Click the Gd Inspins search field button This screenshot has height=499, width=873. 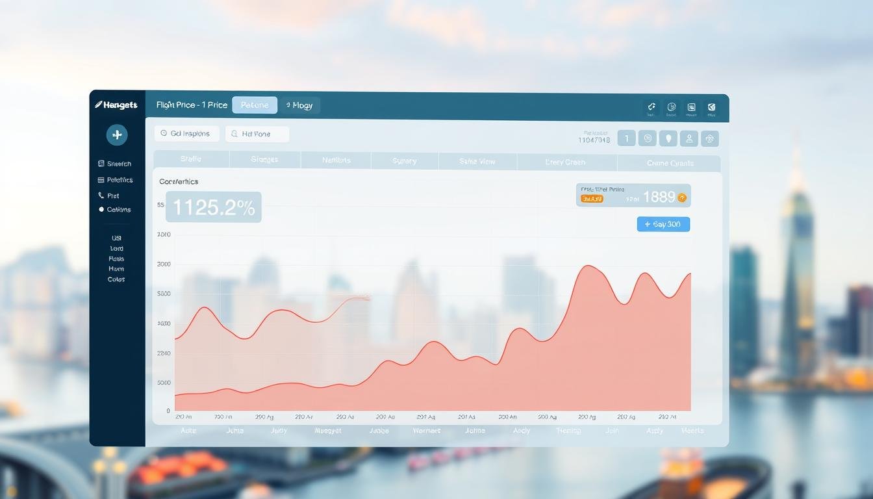pyautogui.click(x=187, y=133)
